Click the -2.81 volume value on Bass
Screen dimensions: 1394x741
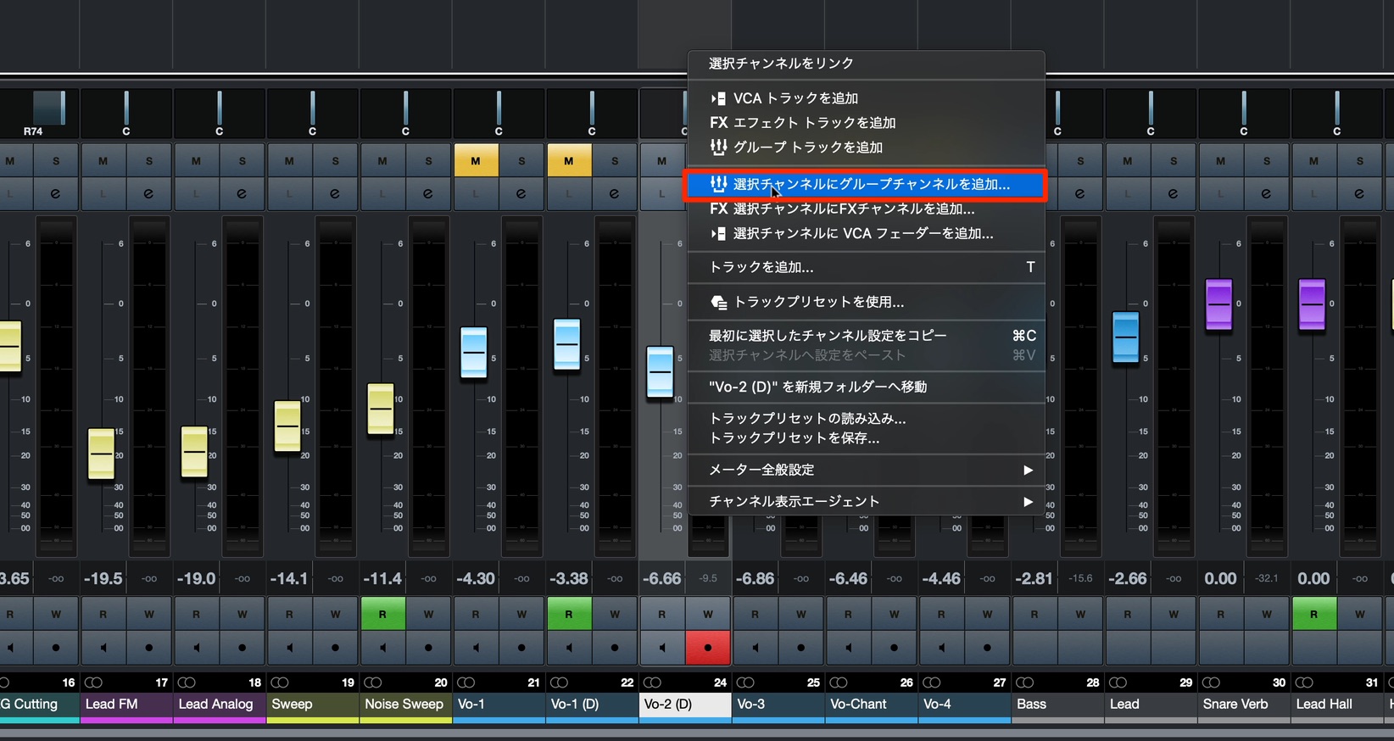tap(1034, 579)
